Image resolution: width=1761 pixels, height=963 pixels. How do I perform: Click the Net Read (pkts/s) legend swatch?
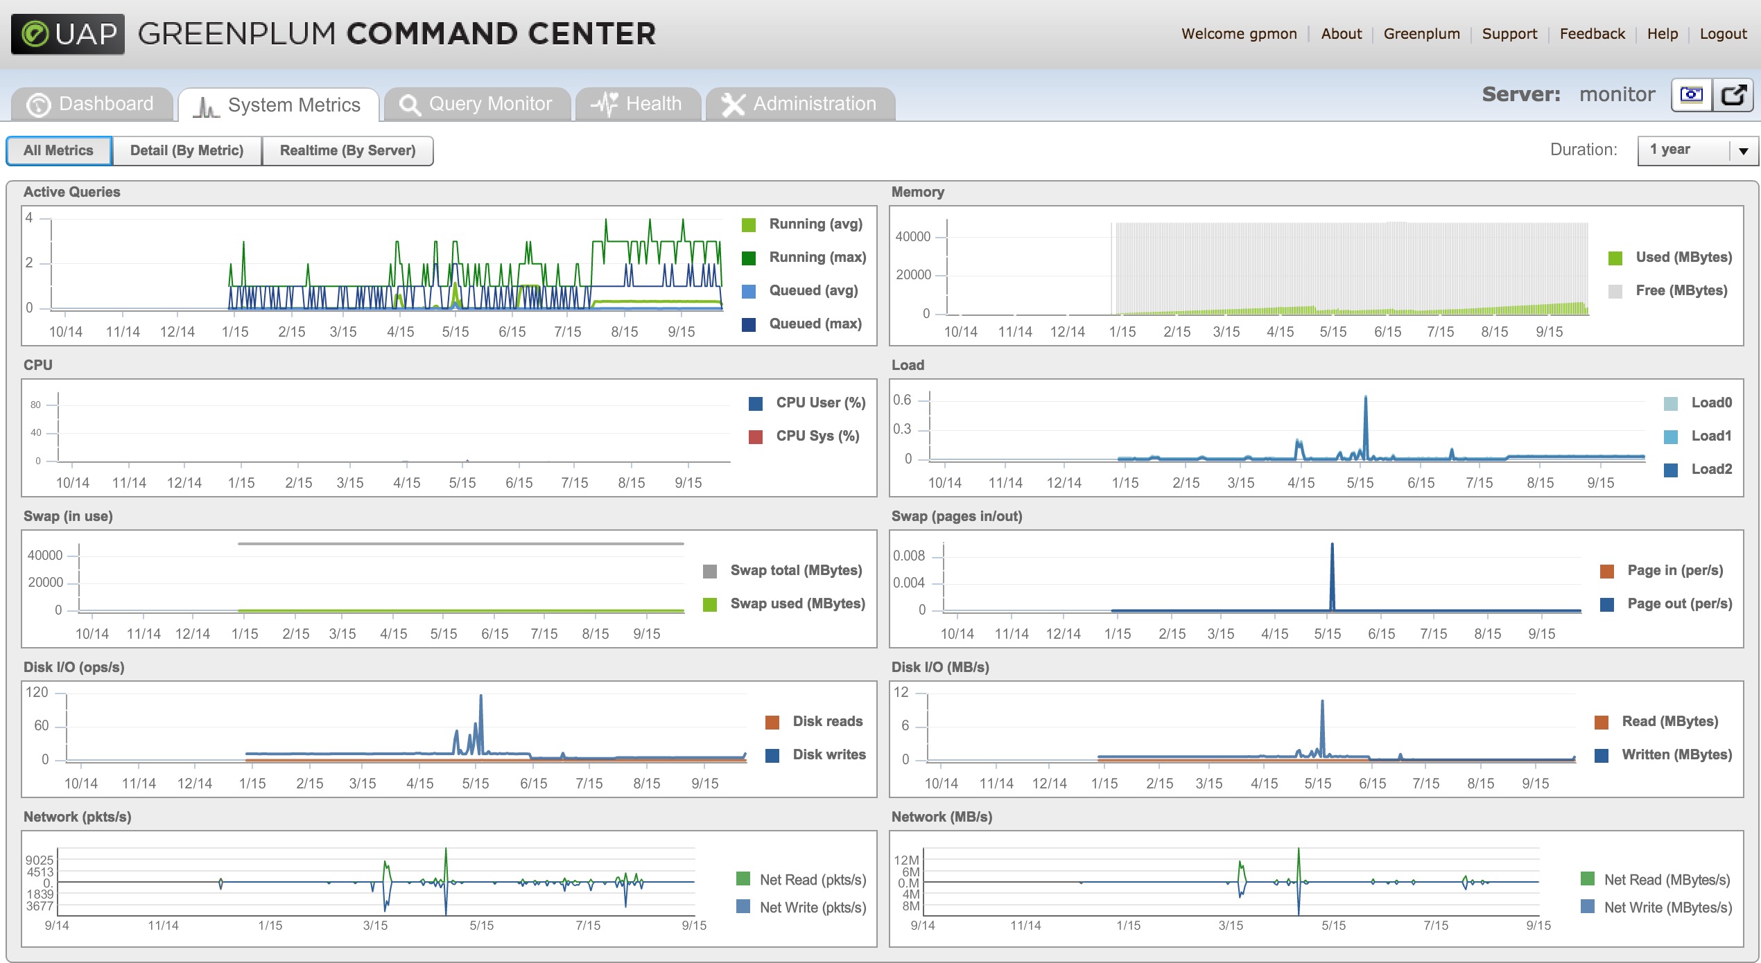(x=743, y=879)
